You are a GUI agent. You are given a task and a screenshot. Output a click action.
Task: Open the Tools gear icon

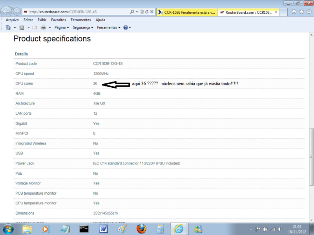(x=309, y=12)
